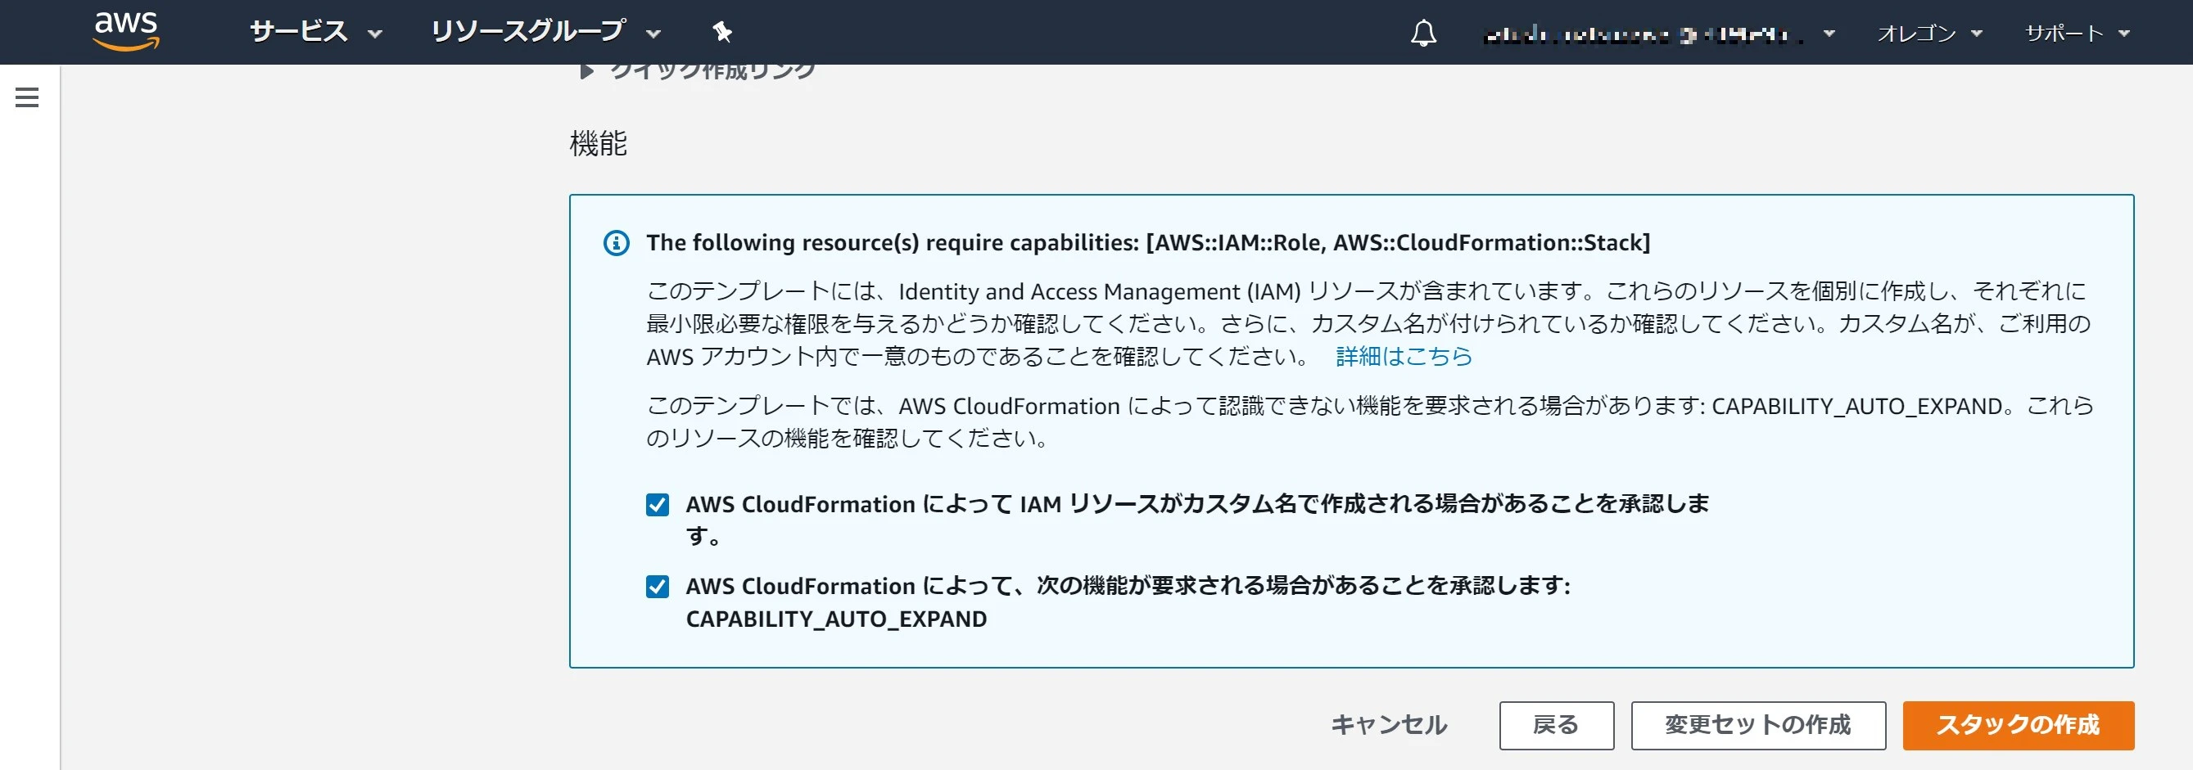
Task: Expand the クイック作成リンク section
Action: 696,70
